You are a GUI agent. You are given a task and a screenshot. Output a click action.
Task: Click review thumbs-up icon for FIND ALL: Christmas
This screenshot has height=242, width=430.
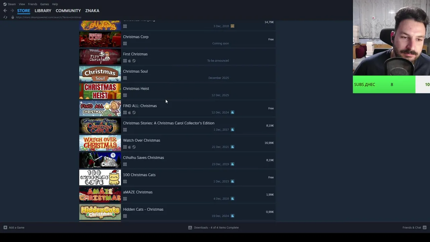pos(232,112)
